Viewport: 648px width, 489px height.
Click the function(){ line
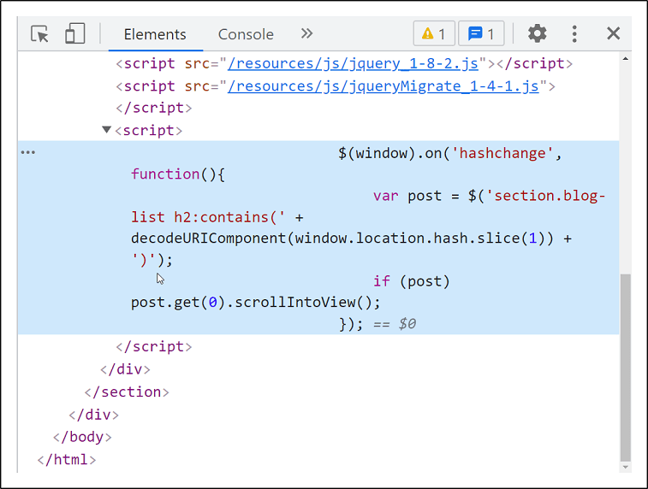coord(178,174)
